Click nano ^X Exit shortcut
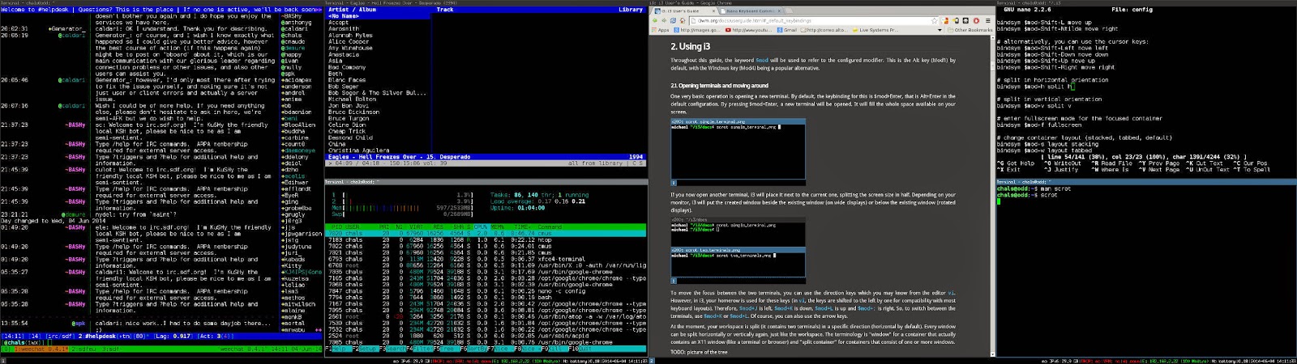 click(1008, 170)
